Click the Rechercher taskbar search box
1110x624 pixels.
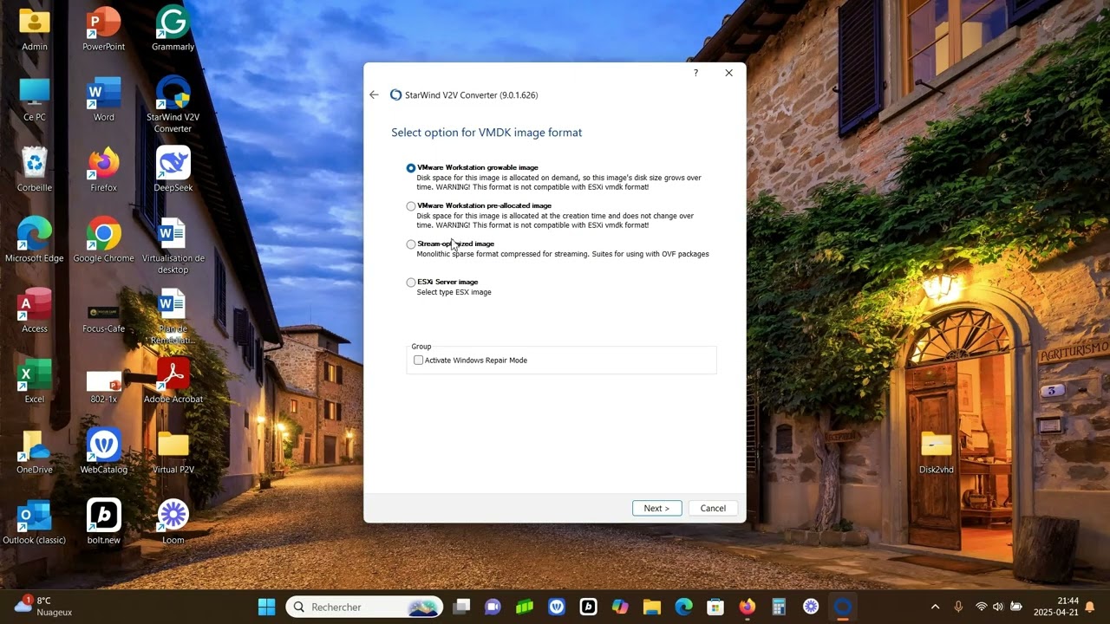click(x=364, y=607)
